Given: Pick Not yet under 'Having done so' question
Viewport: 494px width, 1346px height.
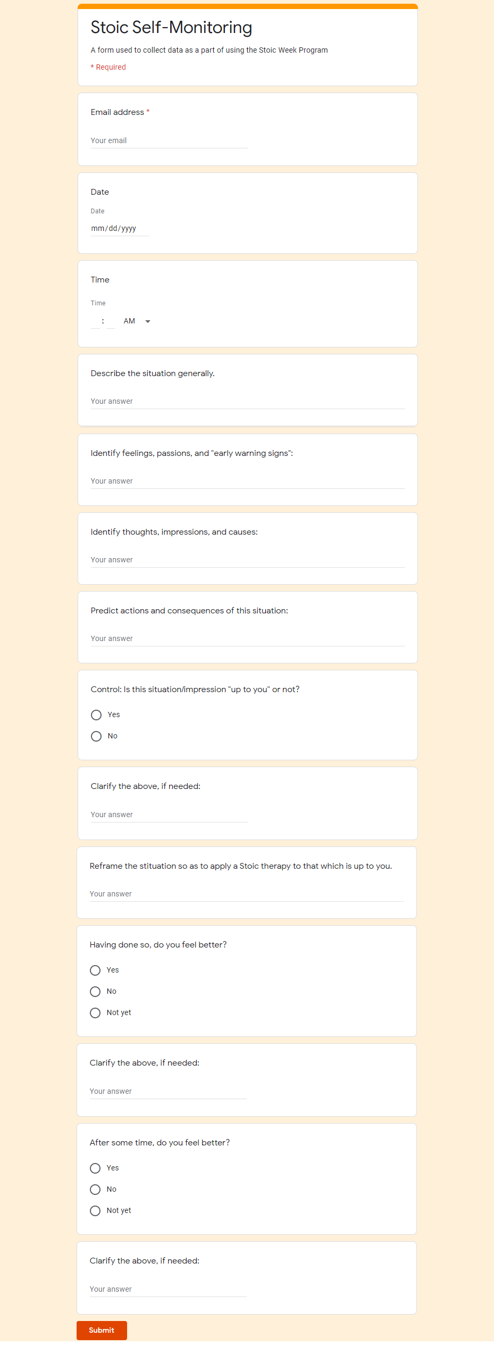Looking at the screenshot, I should point(95,1012).
